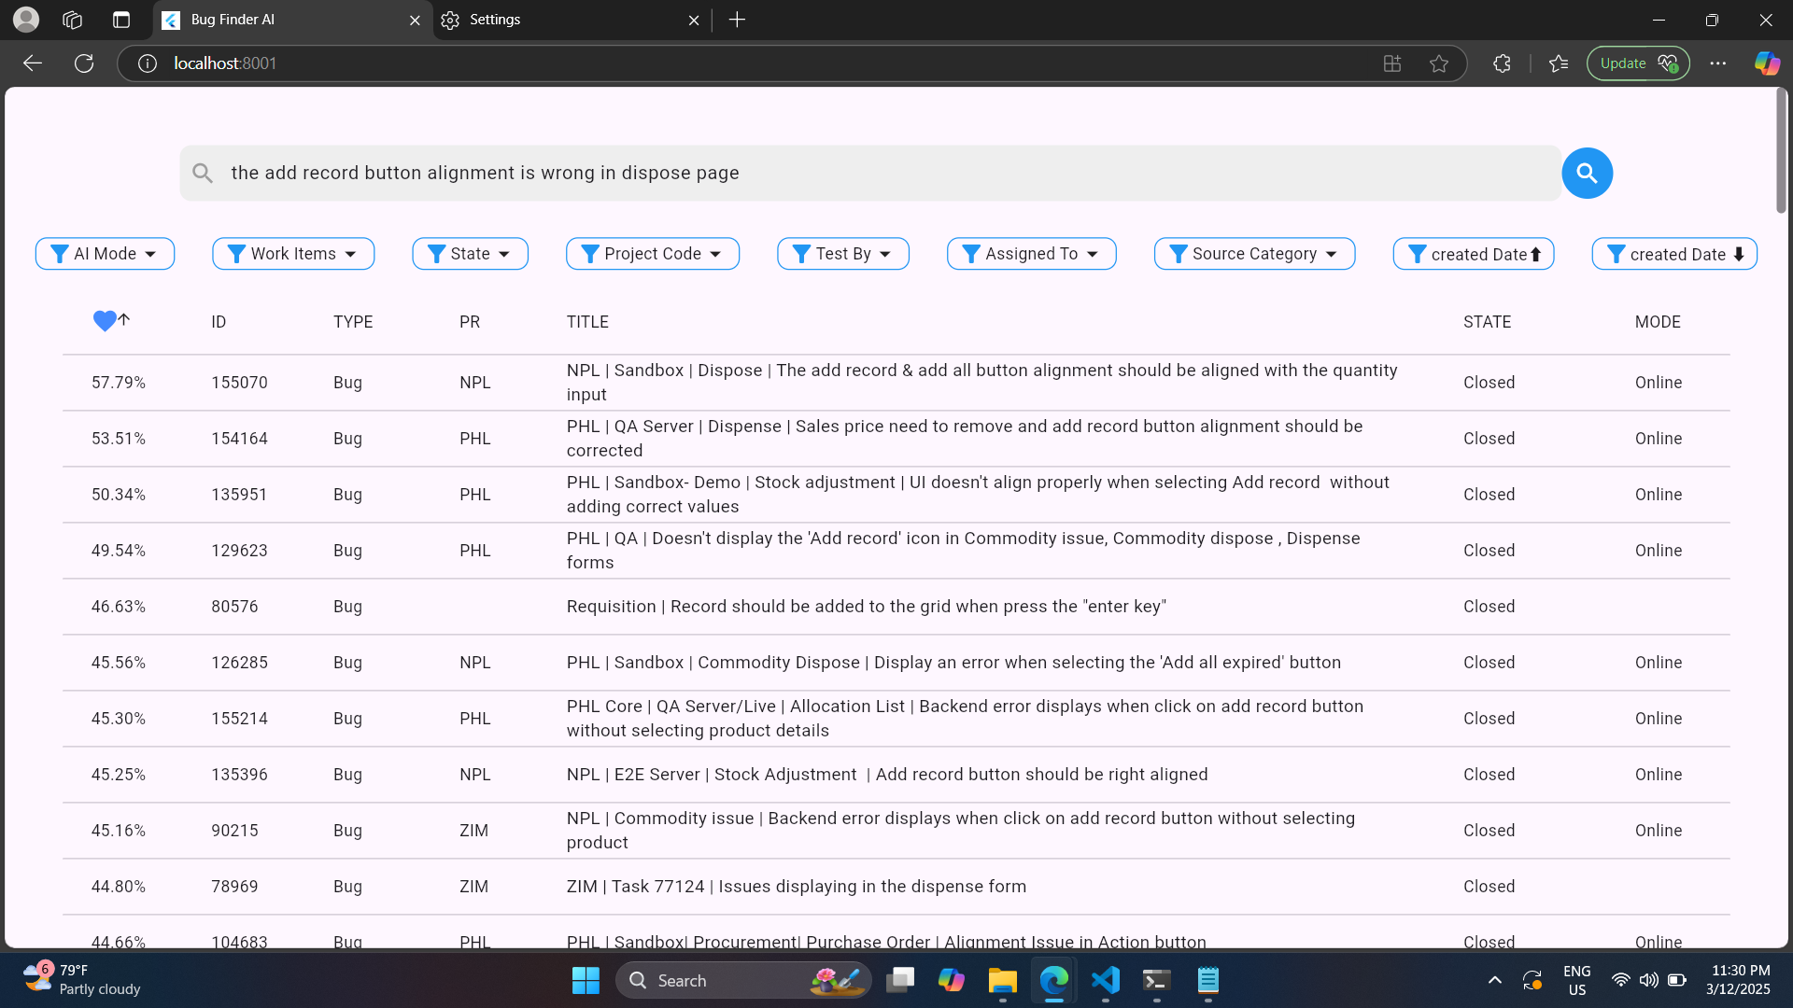Click the browser refresh icon
Screen dimensions: 1793x1008
click(84, 63)
